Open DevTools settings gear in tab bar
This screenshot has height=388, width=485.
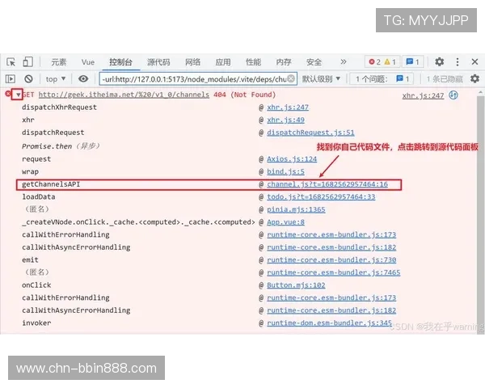point(439,61)
